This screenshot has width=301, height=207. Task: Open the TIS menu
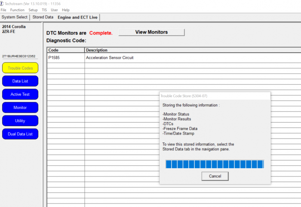44,10
